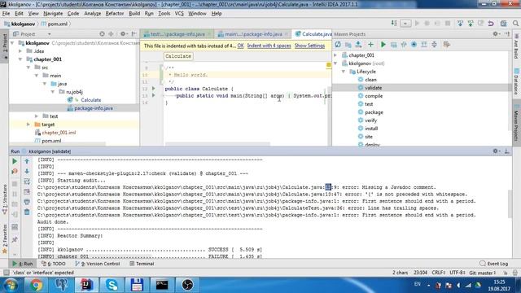Add a Maven project with plus icon
The image size is (521, 293).
pyautogui.click(x=370, y=45)
